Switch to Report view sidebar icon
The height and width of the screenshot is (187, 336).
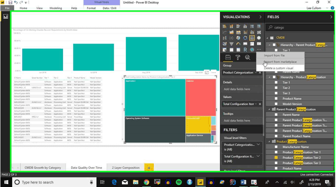6,17
